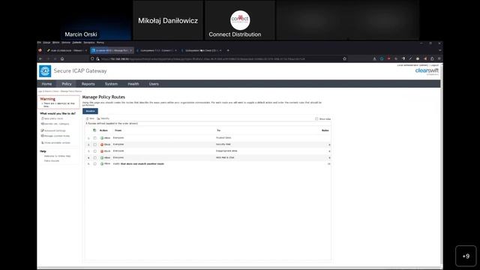Open the browser home page icon
Viewport: 480px width, 270px height.
[x=62, y=58]
